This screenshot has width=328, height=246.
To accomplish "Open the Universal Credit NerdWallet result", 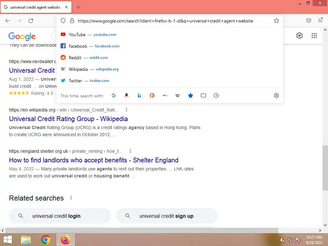I will (x=32, y=70).
